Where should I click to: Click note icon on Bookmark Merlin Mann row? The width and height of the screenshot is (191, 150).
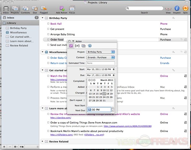[x=185, y=131]
